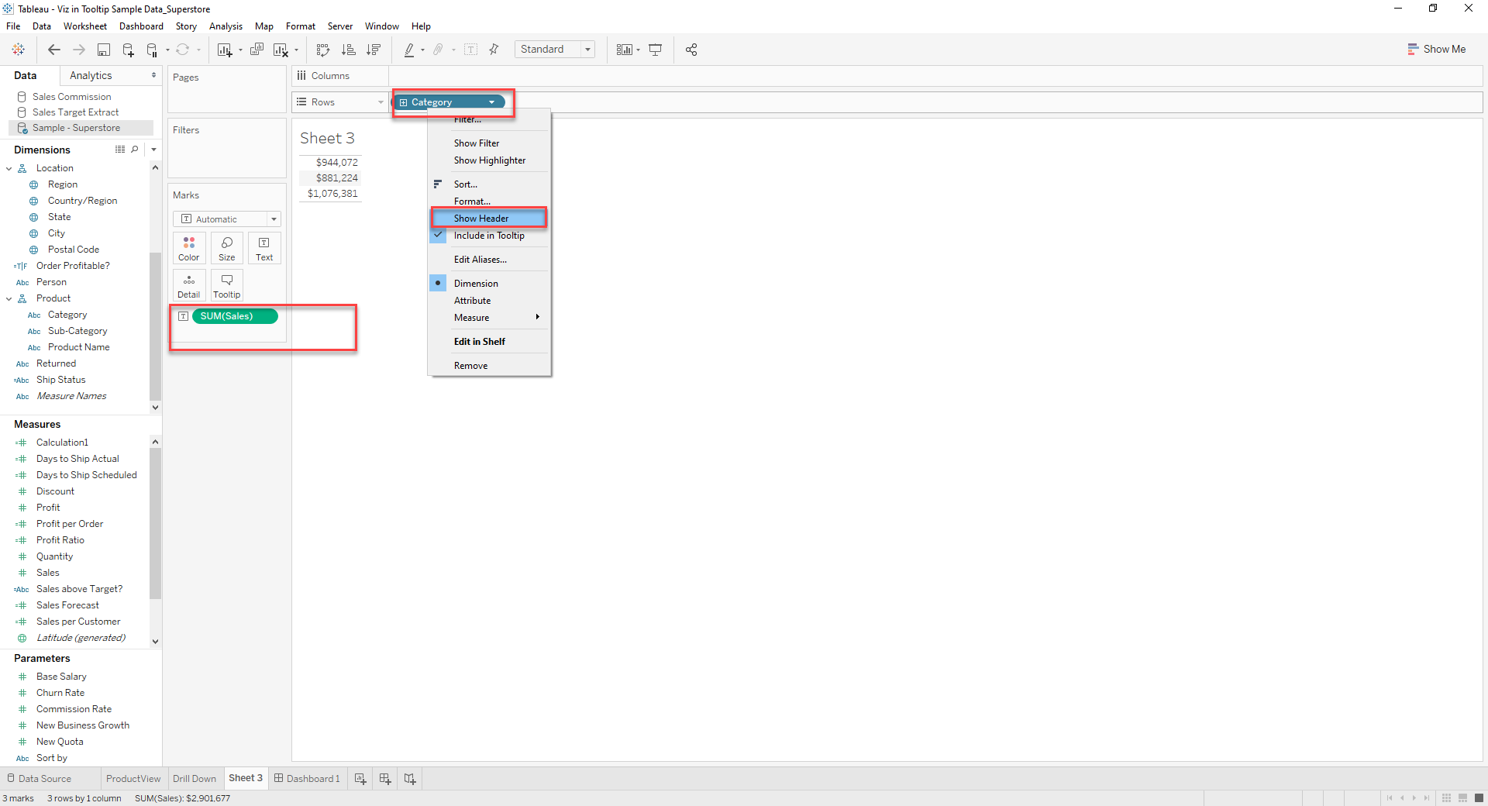Open the Dimensions pane menu arrow
Viewport: 1488px width, 806px height.
point(153,150)
